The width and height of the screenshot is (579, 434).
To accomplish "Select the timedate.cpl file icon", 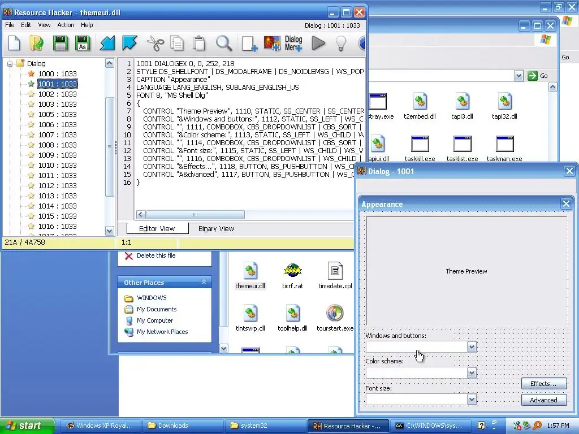I will click(x=335, y=271).
